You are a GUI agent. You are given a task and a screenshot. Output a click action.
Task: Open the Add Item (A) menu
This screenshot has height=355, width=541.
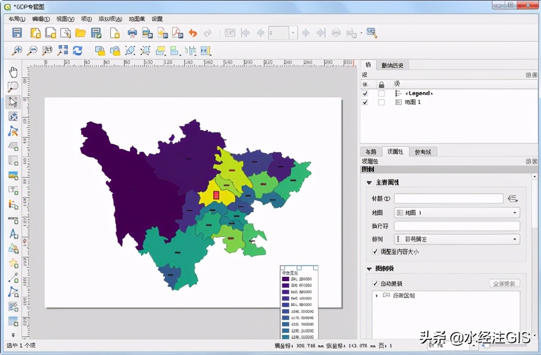tap(110, 19)
